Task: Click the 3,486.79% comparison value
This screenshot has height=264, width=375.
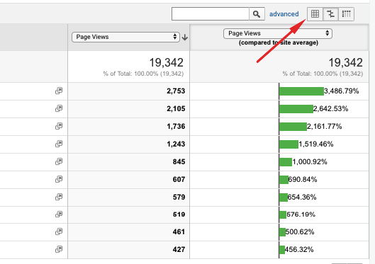Action: point(341,91)
